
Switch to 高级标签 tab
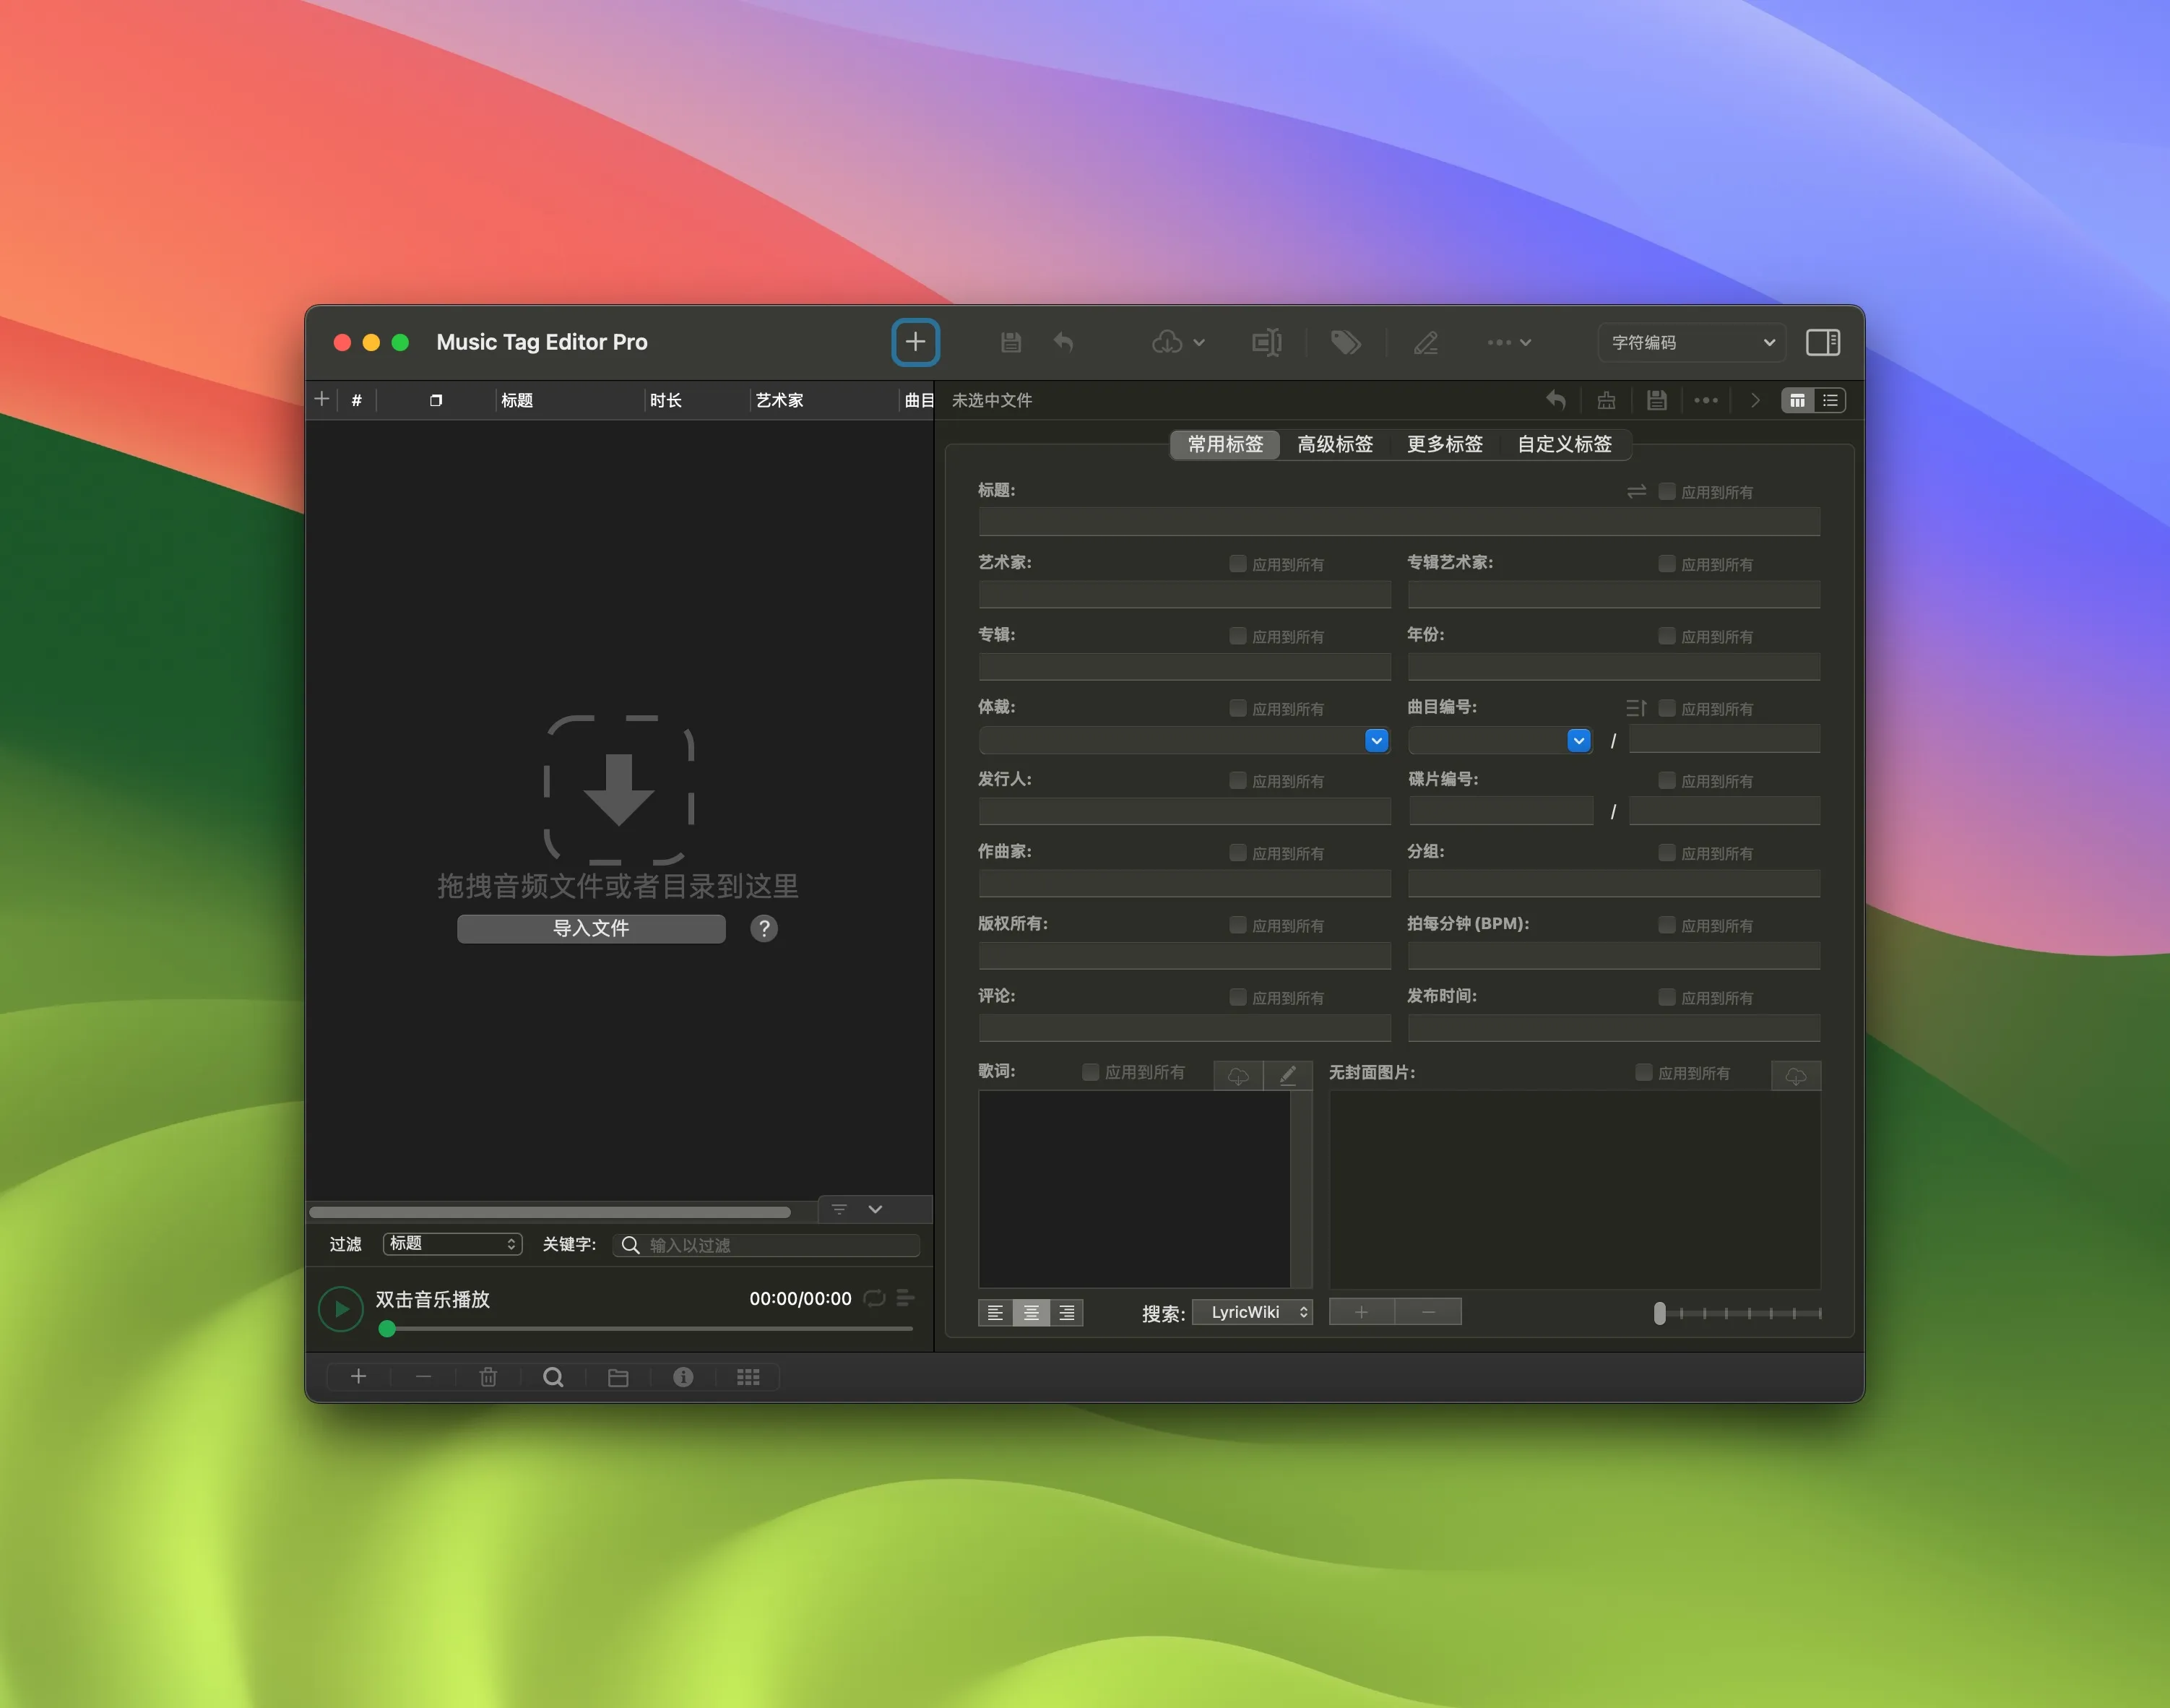[1334, 444]
